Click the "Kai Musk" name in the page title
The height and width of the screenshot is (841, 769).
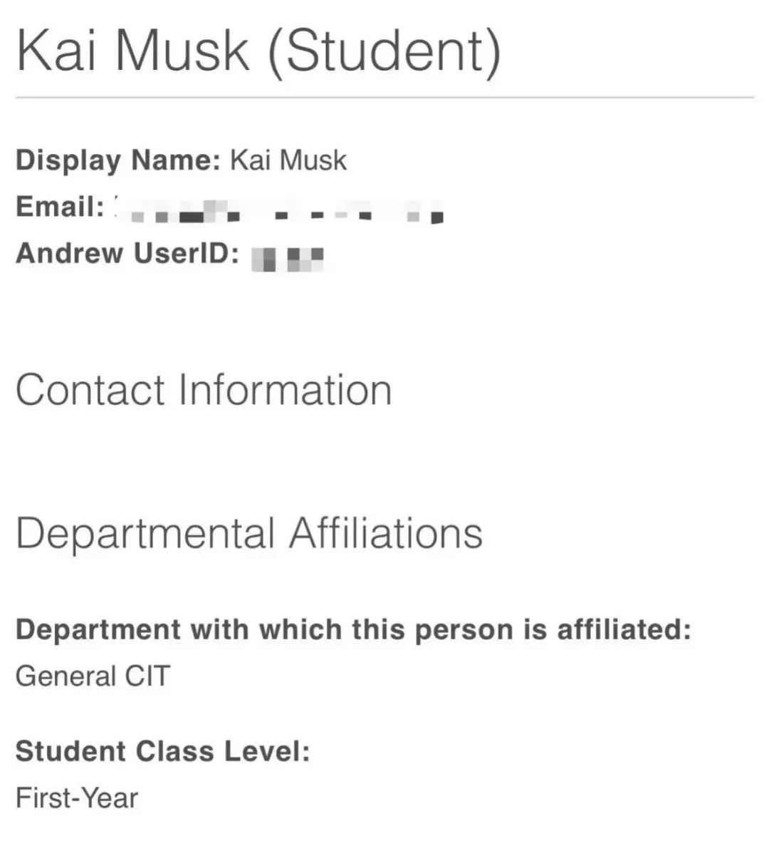click(x=133, y=50)
